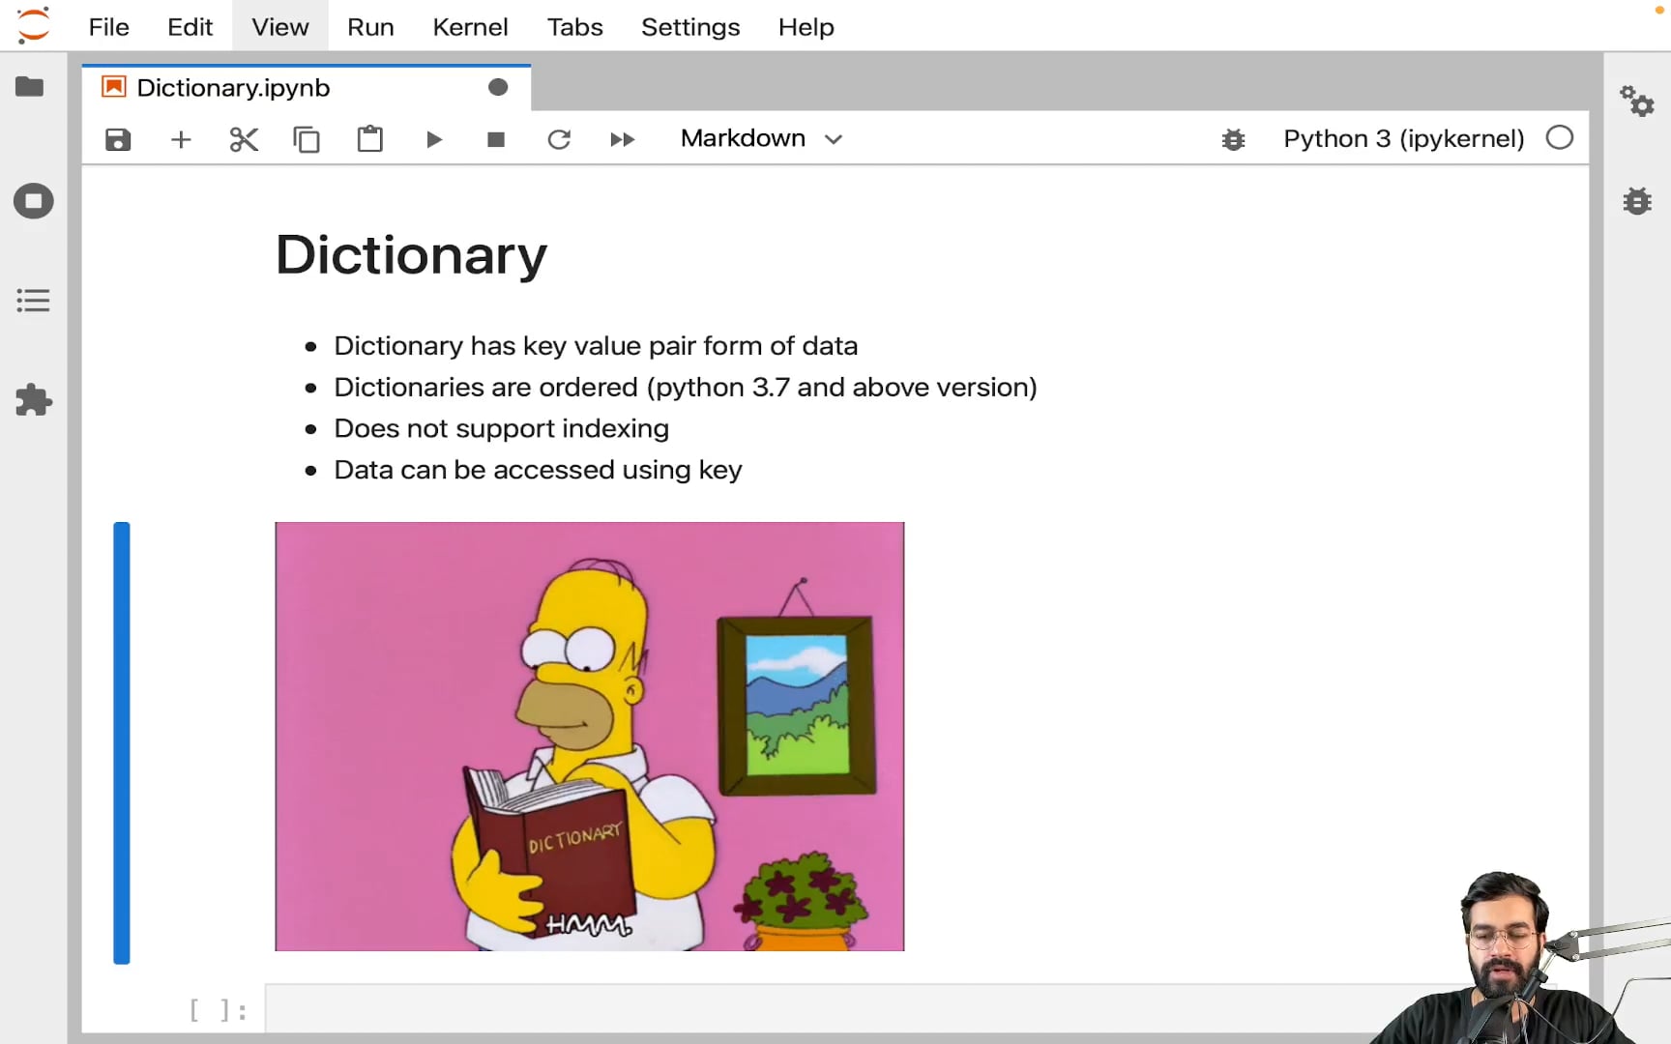This screenshot has height=1044, width=1671.
Task: Insert a cell below with plus icon
Action: (181, 140)
